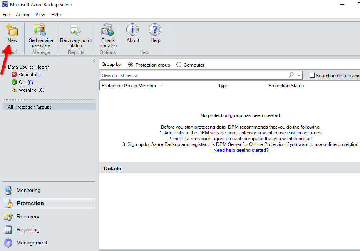Click the search magnifier icon
The height and width of the screenshot is (251, 360).
click(x=291, y=75)
